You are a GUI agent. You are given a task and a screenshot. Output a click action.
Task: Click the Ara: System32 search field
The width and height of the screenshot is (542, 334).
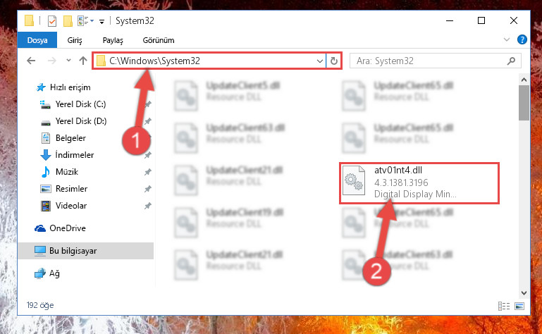click(x=429, y=61)
